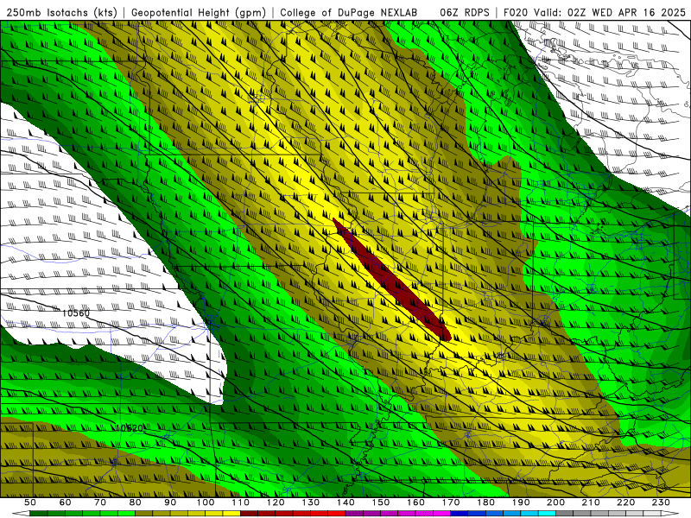Click the 210 value on the color scale
The height and width of the screenshot is (518, 691).
[x=591, y=502]
